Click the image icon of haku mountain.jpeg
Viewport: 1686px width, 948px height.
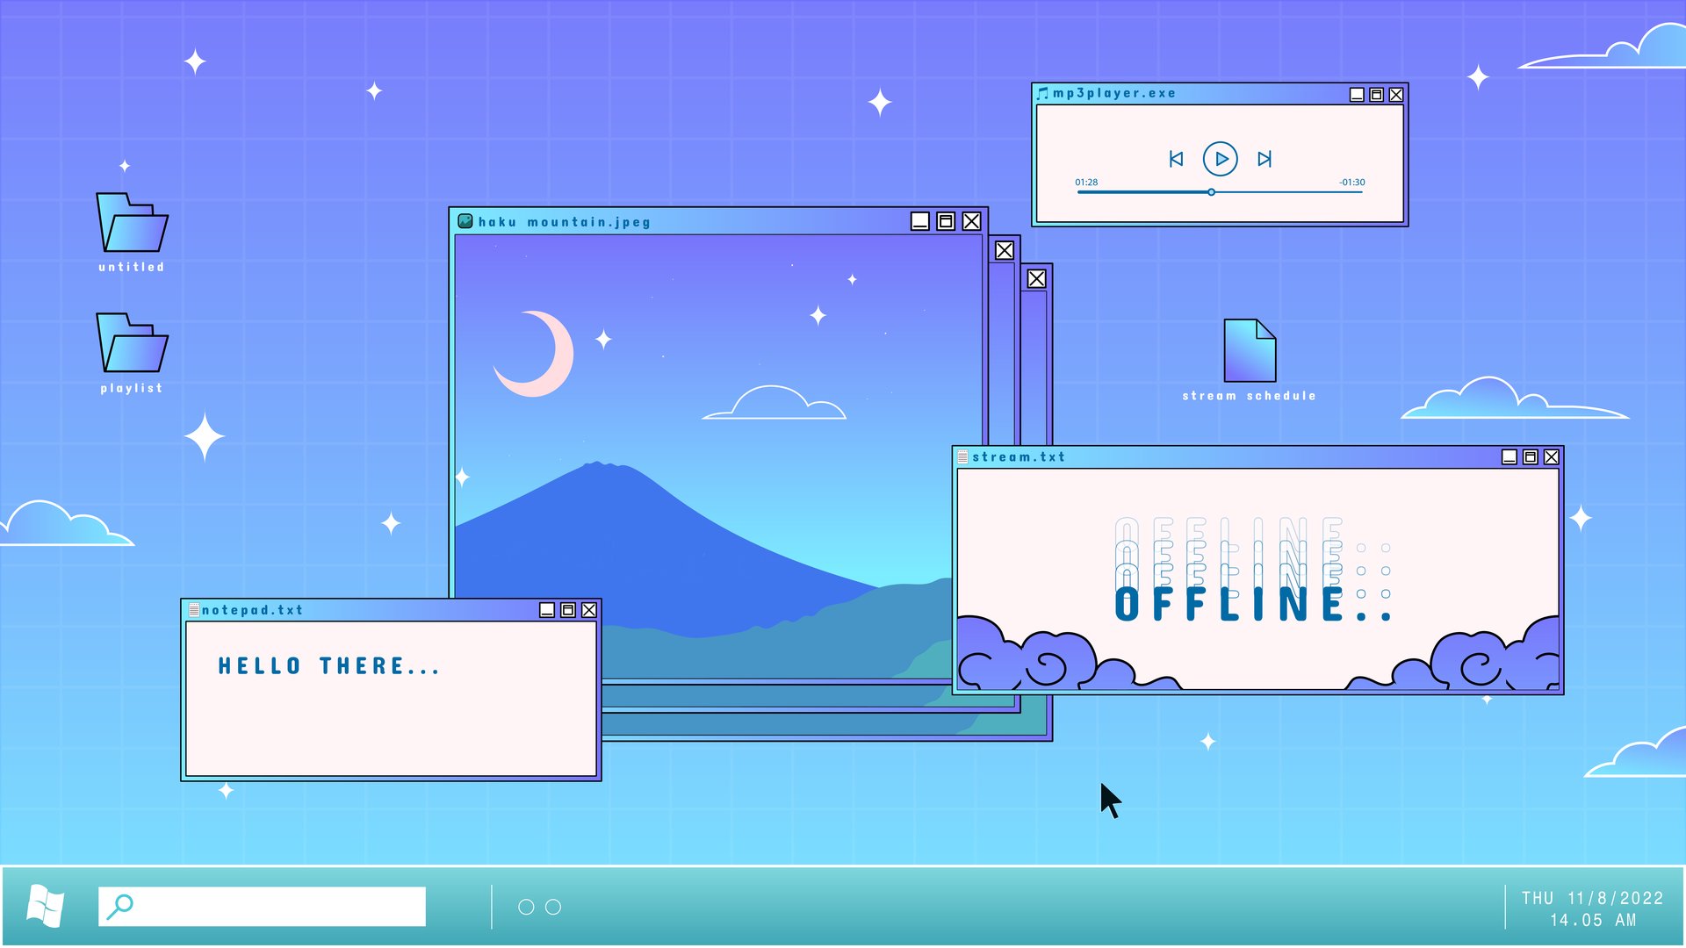tap(465, 221)
